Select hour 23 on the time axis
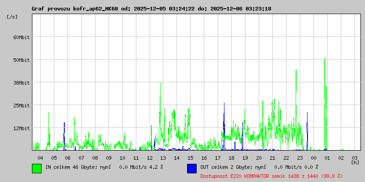Viewport: 365px width, 182px height. [x=300, y=157]
